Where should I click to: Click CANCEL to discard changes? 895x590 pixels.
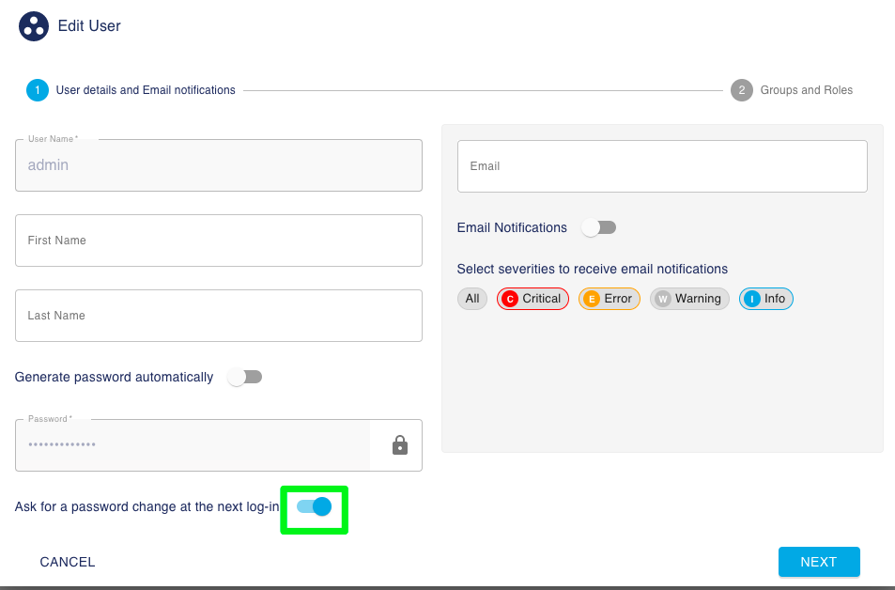(x=68, y=562)
